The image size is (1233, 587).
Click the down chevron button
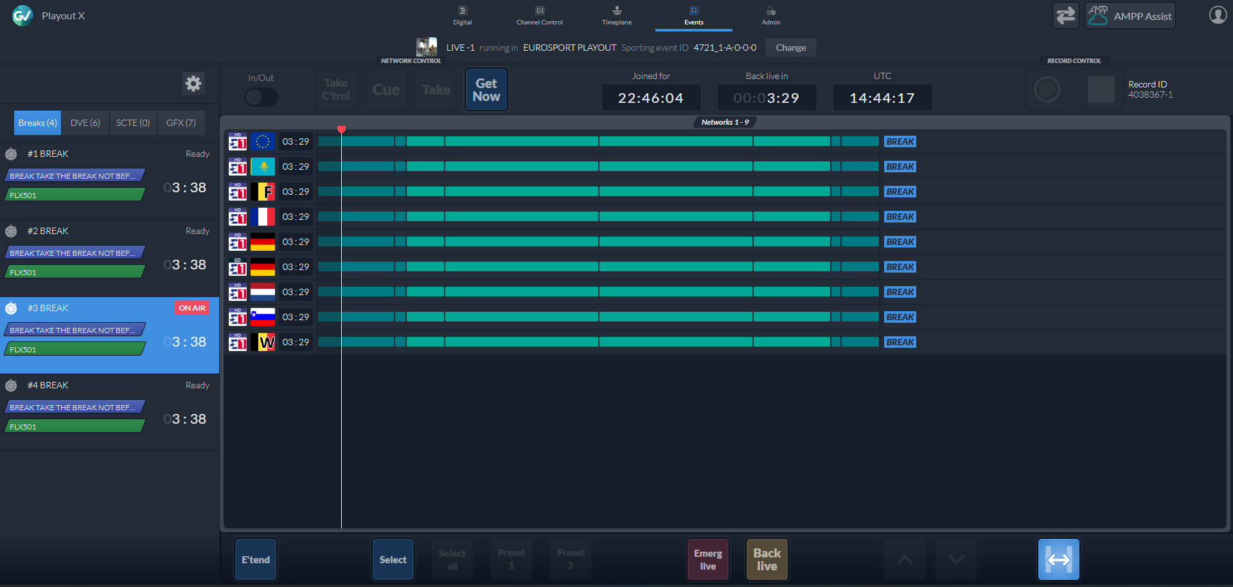click(956, 559)
